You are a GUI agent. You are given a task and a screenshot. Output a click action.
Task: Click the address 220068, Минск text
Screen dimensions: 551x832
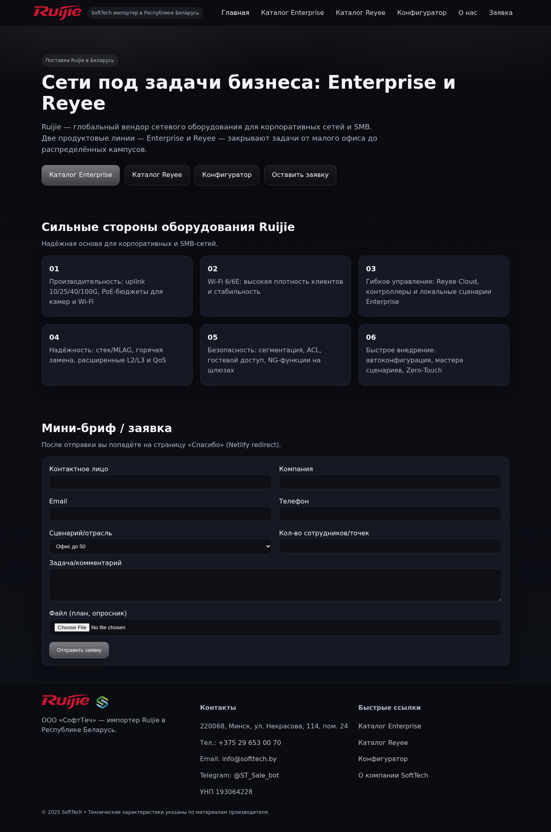tap(274, 726)
